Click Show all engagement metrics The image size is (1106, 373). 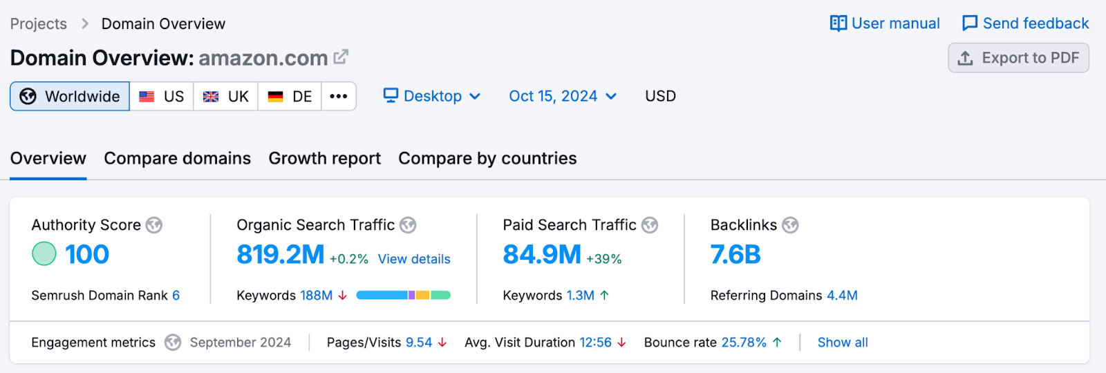pyautogui.click(x=843, y=343)
